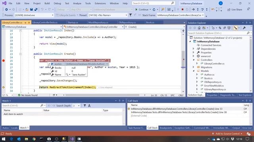254x142 pixels.
Task: Toggle Sync with Active Document in Solution Explorer
Action: (x=220, y=28)
